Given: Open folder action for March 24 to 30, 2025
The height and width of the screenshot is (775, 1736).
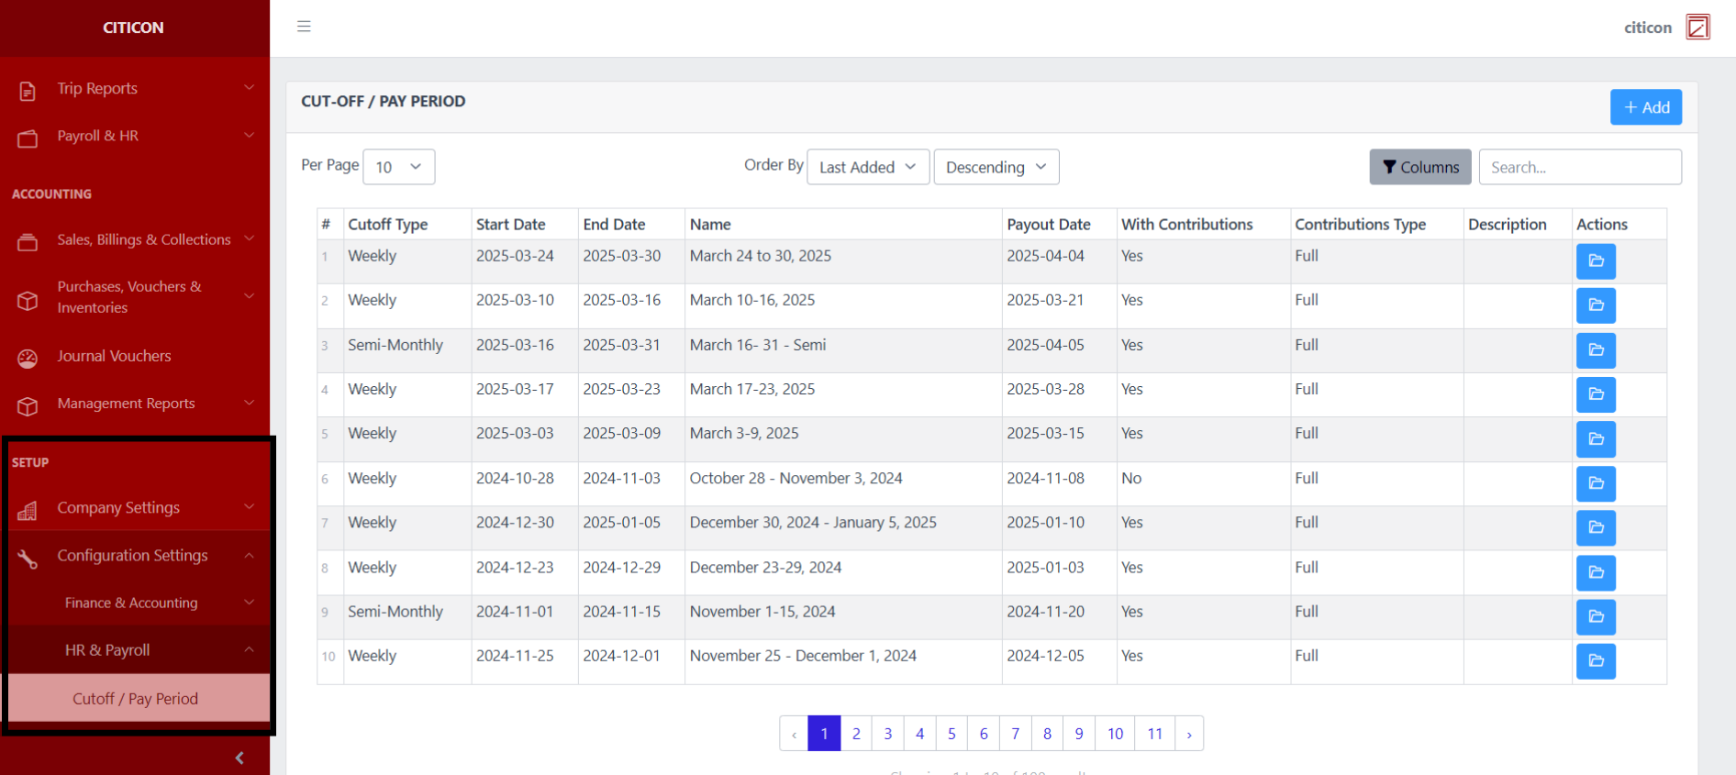Looking at the screenshot, I should tap(1596, 261).
